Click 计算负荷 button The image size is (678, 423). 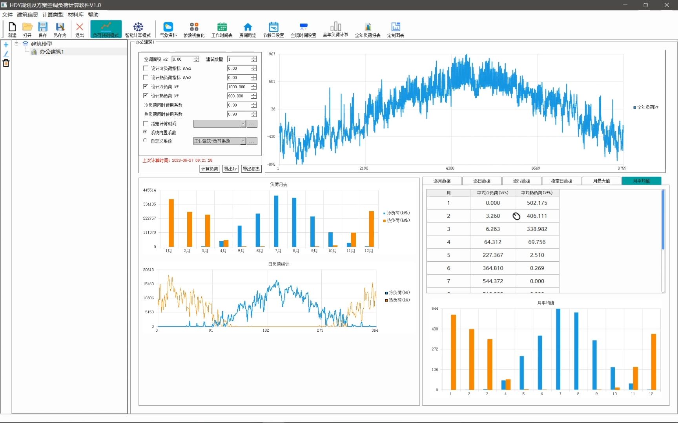click(210, 169)
